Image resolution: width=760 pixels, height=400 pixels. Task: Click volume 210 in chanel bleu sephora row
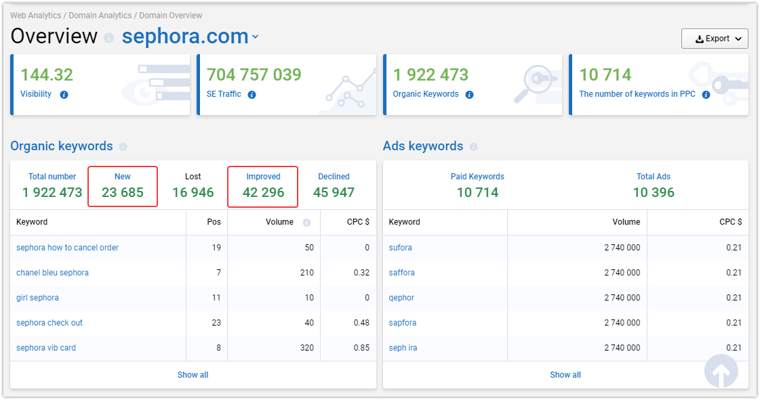coord(307,273)
